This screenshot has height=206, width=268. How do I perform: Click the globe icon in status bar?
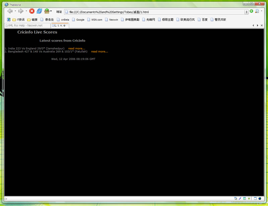tap(260, 198)
